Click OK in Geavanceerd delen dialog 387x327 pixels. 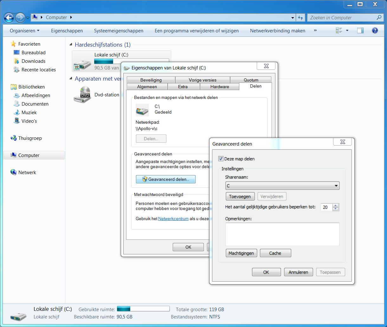point(266,272)
